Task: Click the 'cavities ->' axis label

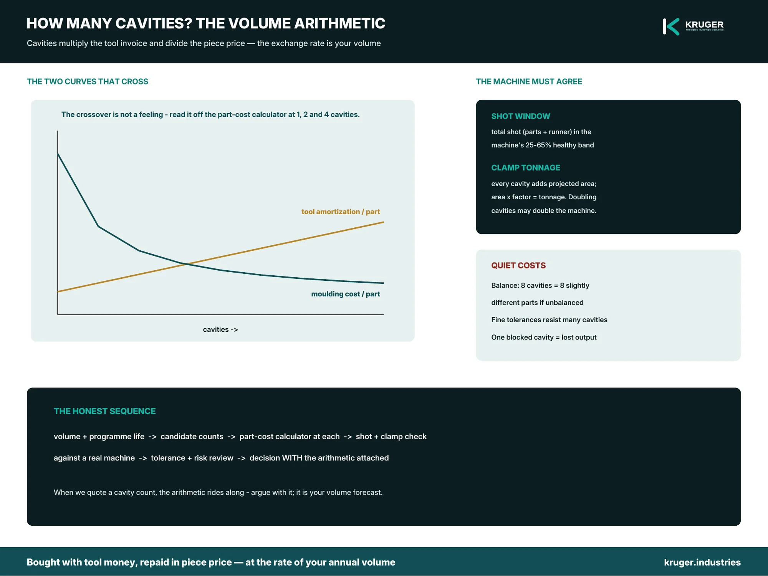Action: point(220,329)
